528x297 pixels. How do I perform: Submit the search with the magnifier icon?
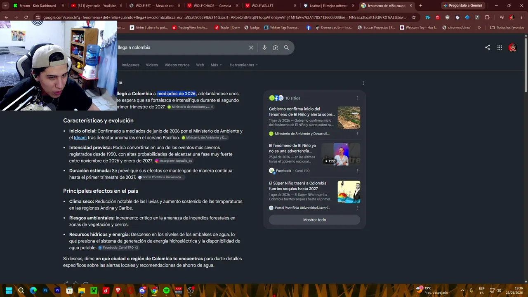point(286,47)
